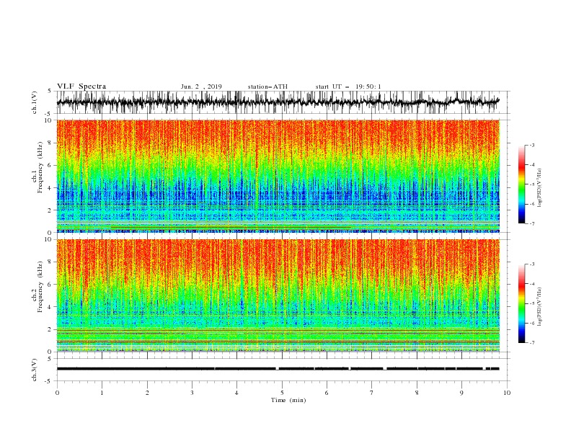
Task: Click the 'start UT = 19:50:1' label
Action: tap(348, 86)
